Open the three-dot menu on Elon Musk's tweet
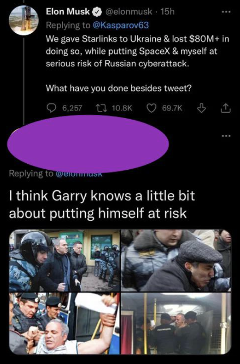Viewport: 240px width, 364px height. [x=226, y=12]
